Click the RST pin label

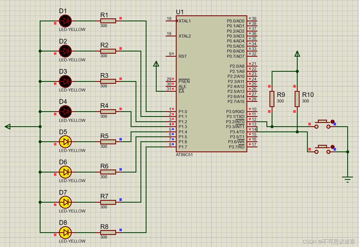point(183,56)
